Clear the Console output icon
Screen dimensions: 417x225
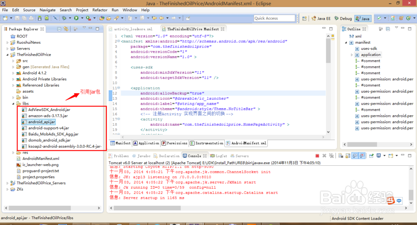(341, 156)
